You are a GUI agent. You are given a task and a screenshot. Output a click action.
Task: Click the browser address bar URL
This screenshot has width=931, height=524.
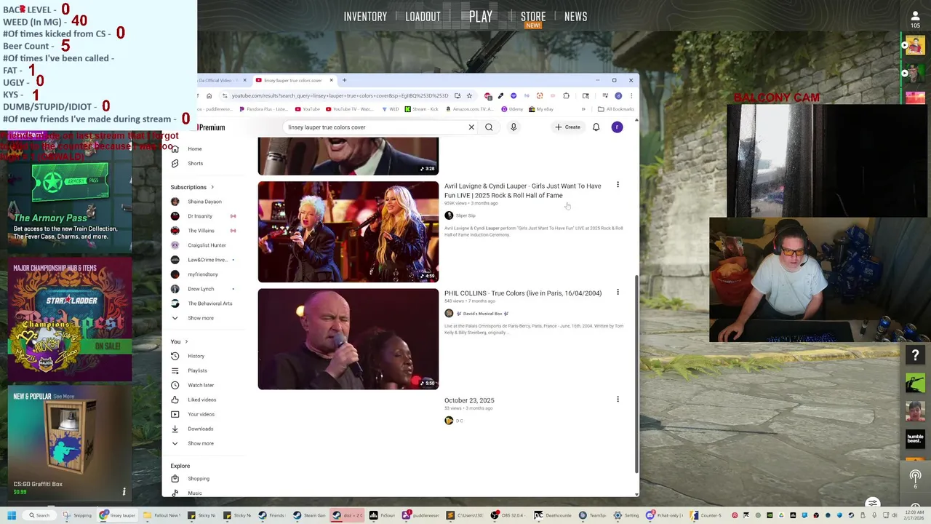[x=340, y=95]
